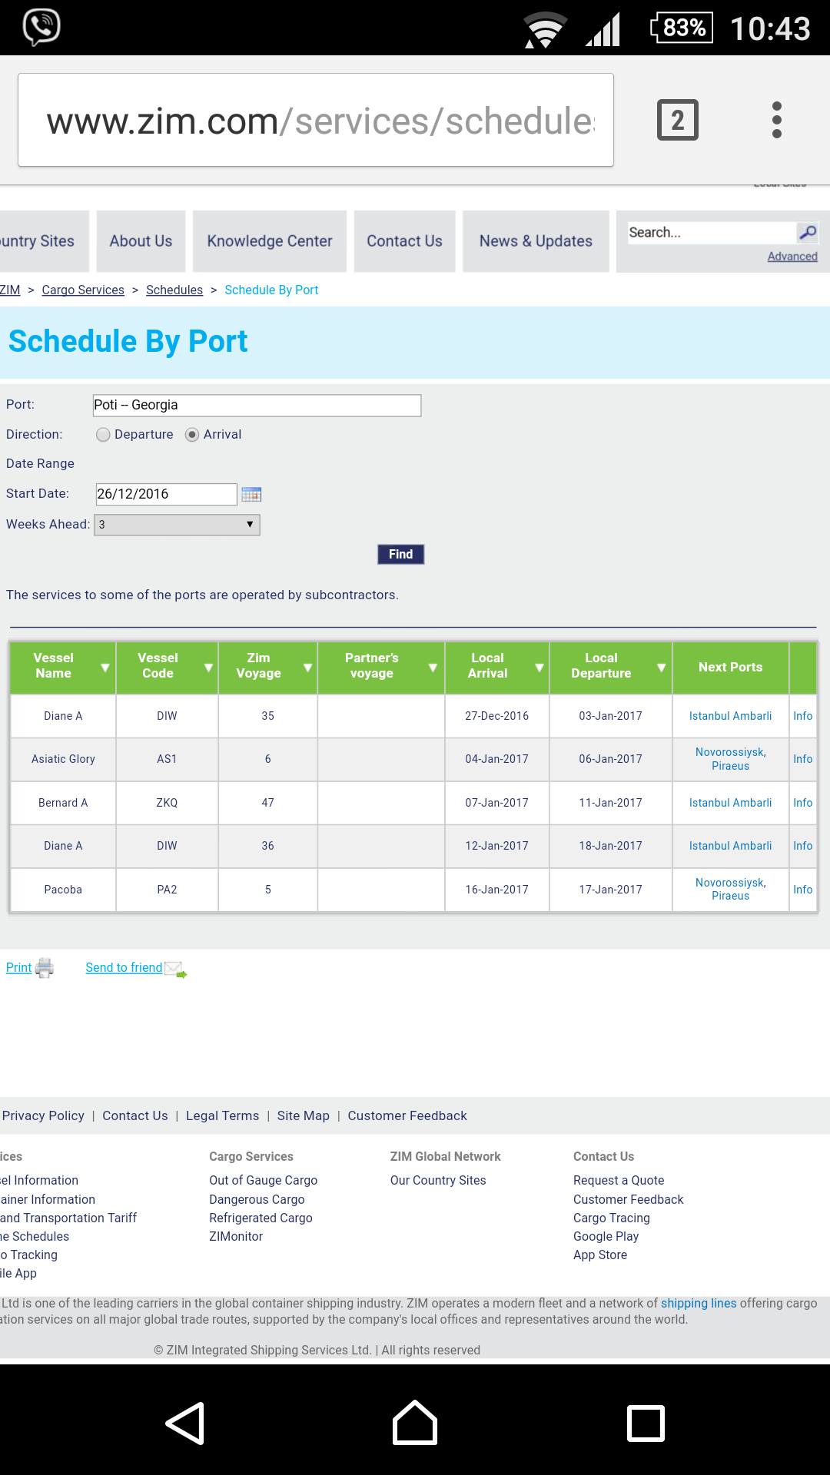Click the Port input field

tap(257, 406)
